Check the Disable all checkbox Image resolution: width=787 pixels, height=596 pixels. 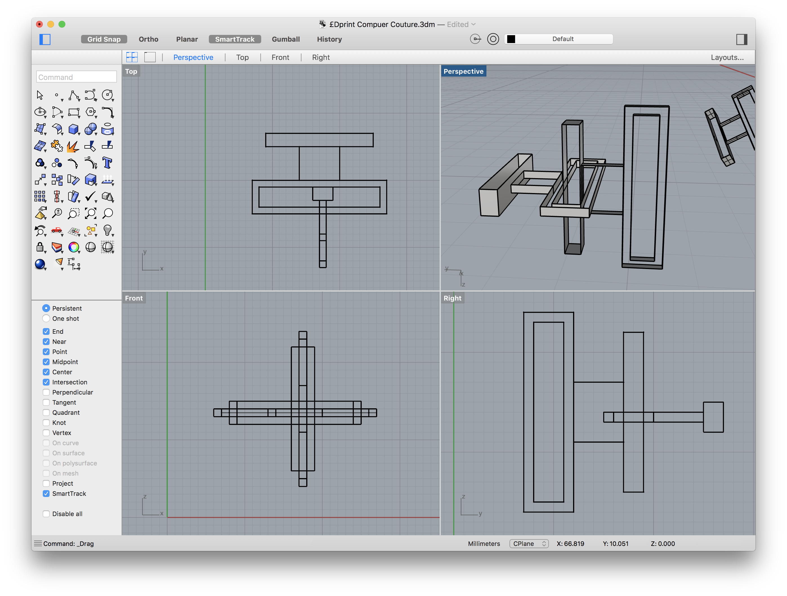click(46, 514)
